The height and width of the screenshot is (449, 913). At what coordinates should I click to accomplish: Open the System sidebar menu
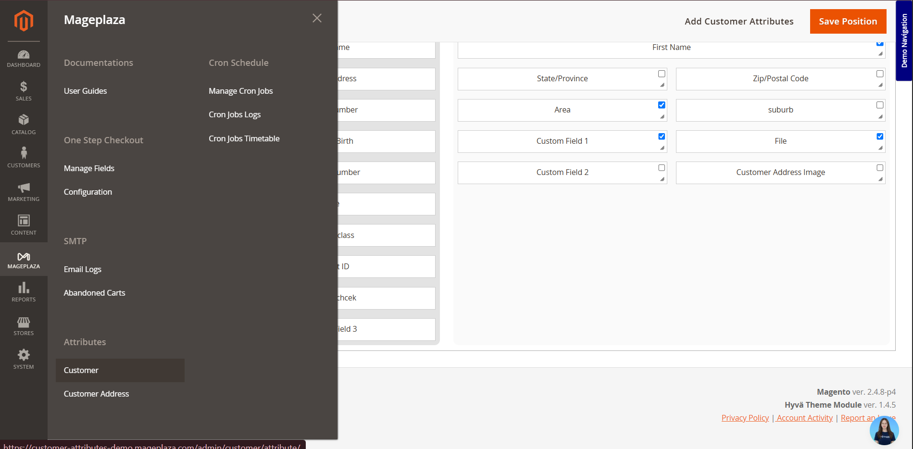click(x=24, y=360)
